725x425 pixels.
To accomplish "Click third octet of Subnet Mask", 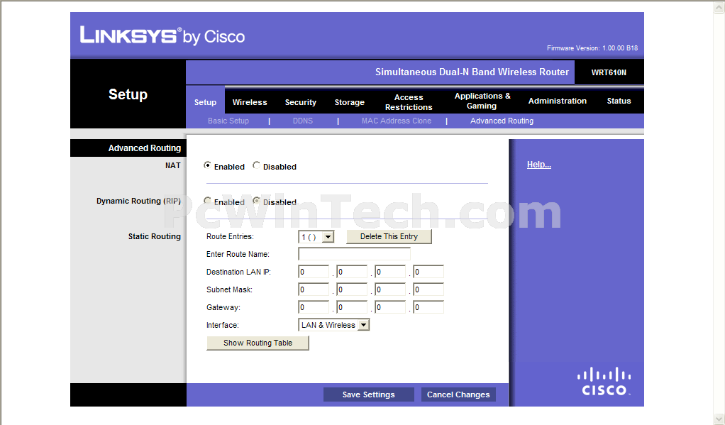I will pyautogui.click(x=390, y=289).
